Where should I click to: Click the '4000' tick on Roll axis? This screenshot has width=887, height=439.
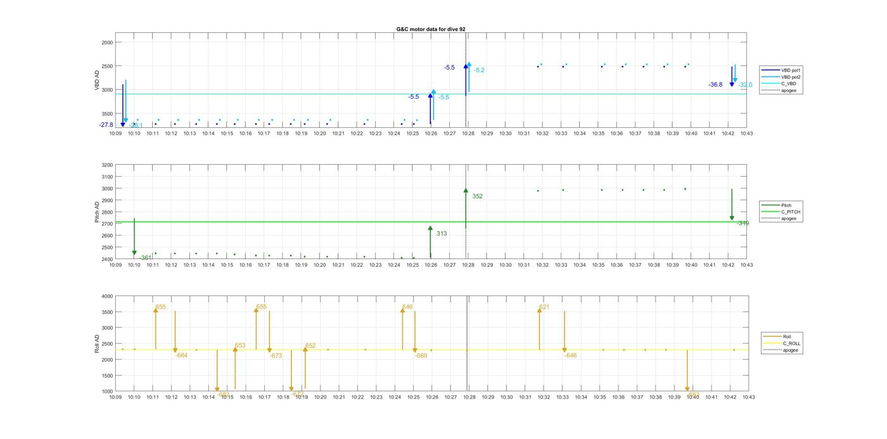(x=106, y=296)
